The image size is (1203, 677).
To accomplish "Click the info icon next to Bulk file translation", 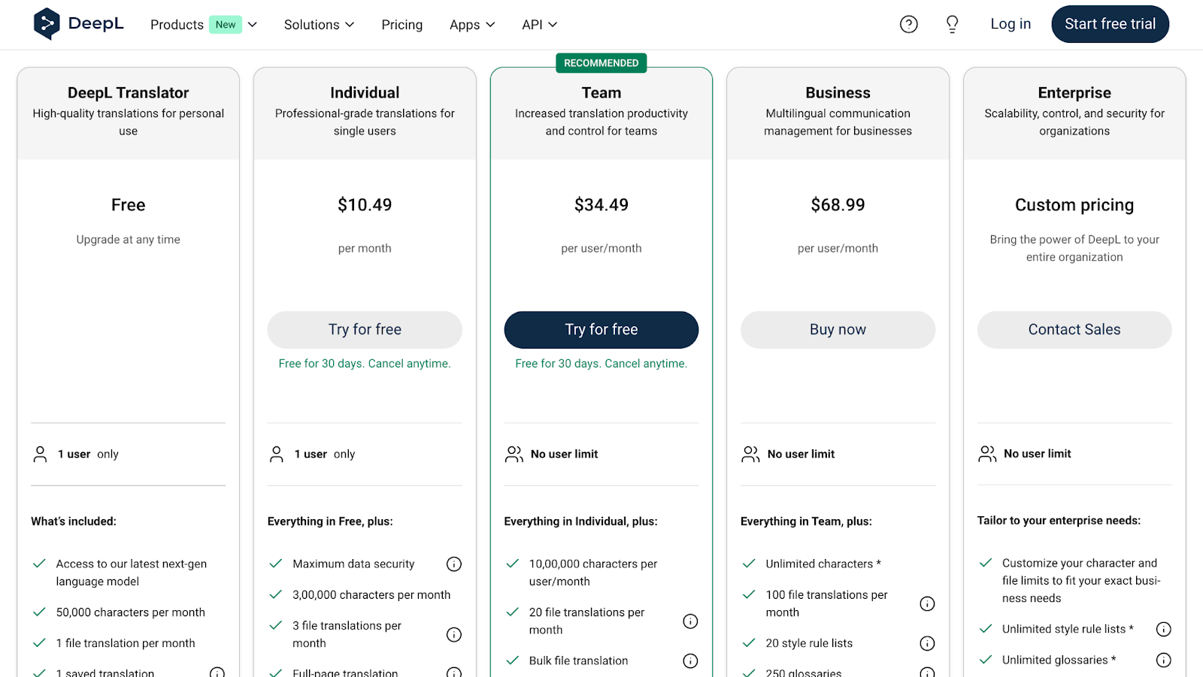I will 690,660.
